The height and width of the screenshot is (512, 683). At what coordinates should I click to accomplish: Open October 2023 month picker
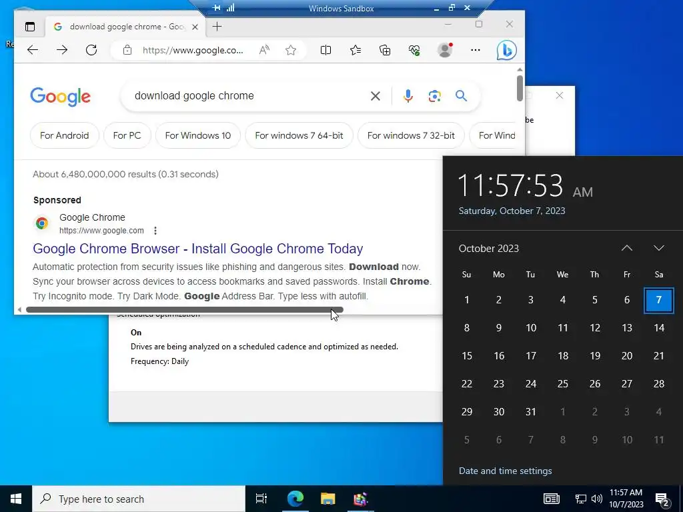489,249
